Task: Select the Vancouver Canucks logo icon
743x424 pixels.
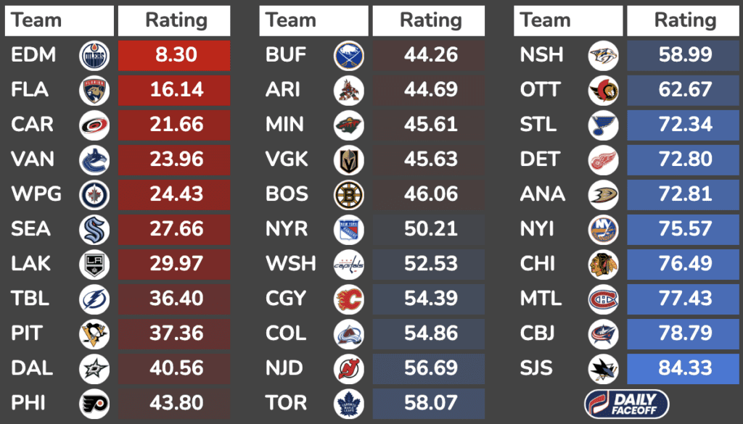Action: (94, 160)
